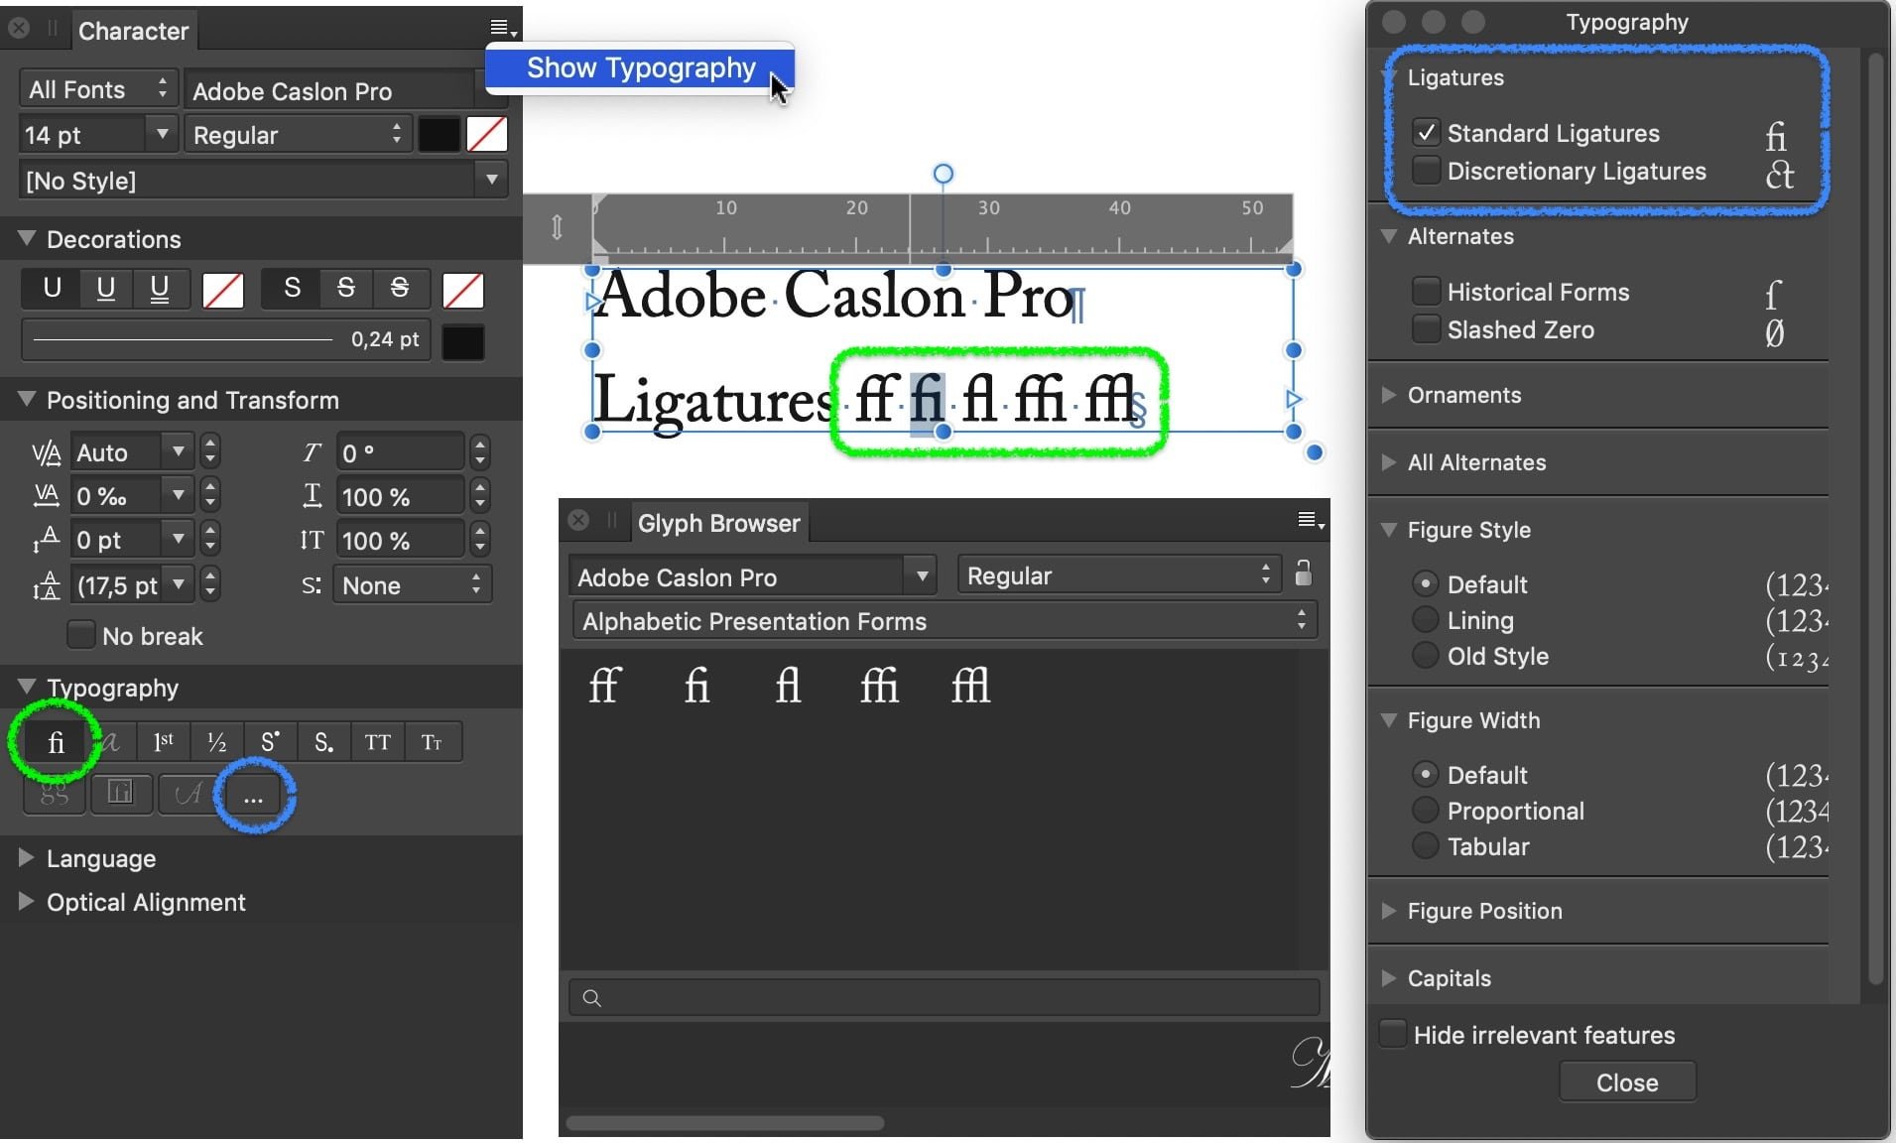Open the Glyph Browser Regular style dropdown
The image size is (1896, 1143).
pos(1119,575)
